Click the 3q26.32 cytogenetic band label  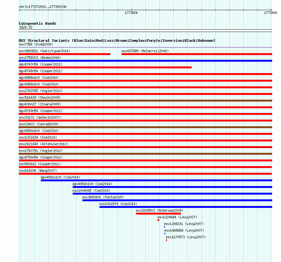click(26, 27)
